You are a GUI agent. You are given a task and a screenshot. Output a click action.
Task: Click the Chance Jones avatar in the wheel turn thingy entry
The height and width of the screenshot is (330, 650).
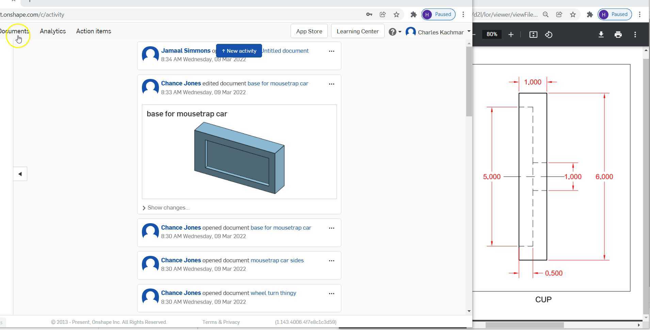150,297
